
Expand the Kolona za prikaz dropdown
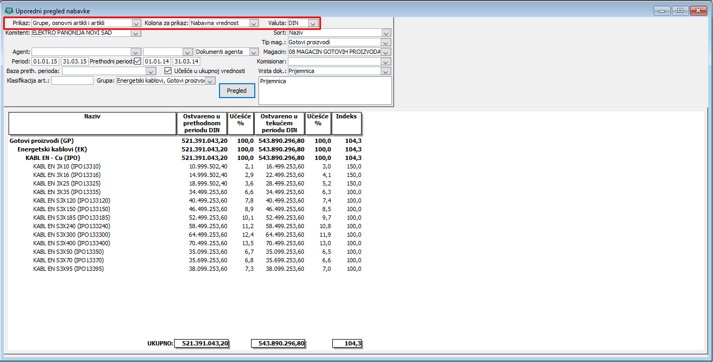point(254,23)
